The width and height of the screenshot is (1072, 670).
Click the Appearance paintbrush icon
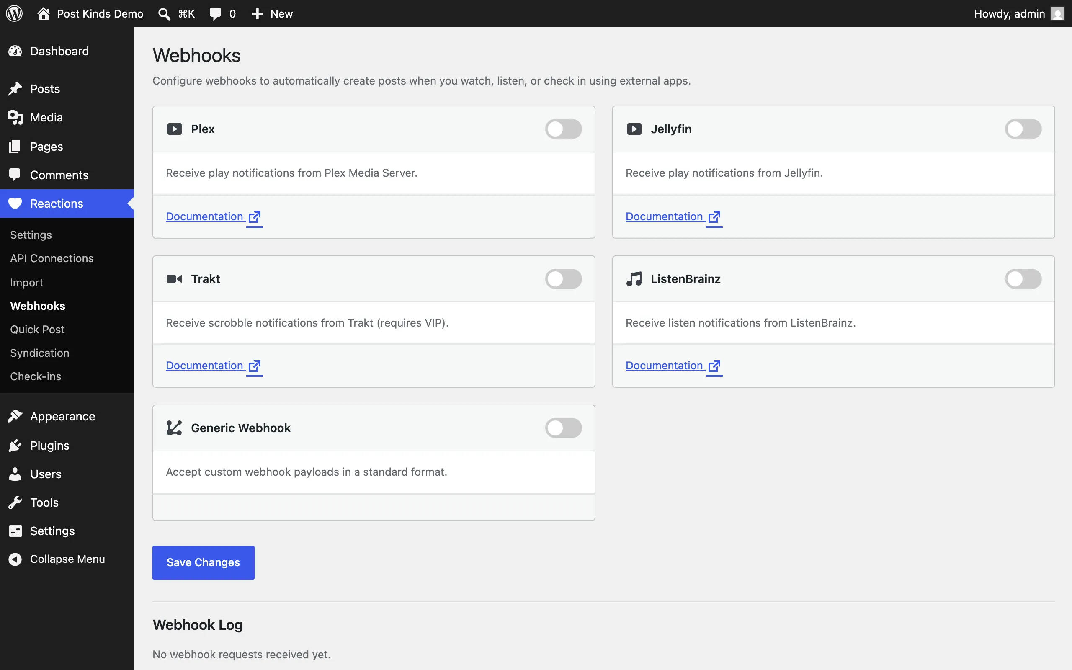(15, 416)
